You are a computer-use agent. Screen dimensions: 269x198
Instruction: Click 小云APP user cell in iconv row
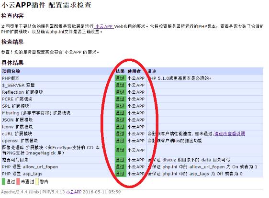136,127
